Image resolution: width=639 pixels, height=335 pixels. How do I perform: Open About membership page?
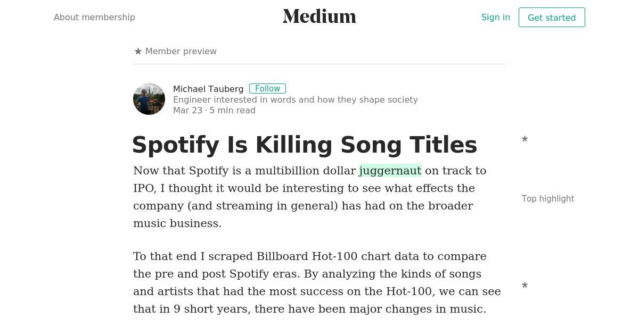pyautogui.click(x=94, y=17)
